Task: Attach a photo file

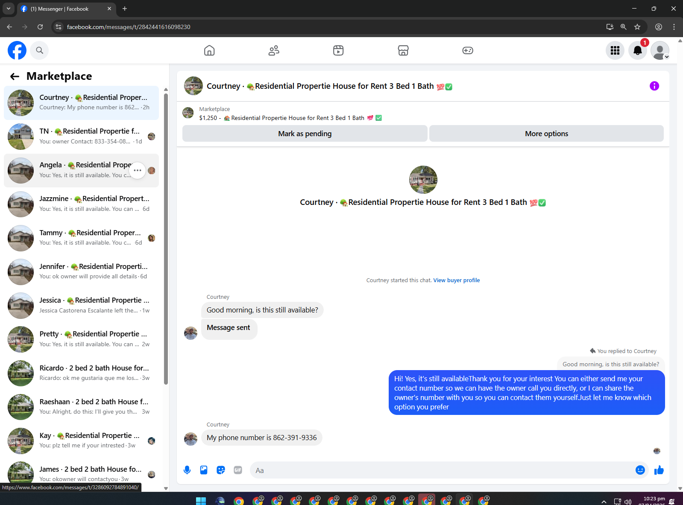Action: click(204, 470)
